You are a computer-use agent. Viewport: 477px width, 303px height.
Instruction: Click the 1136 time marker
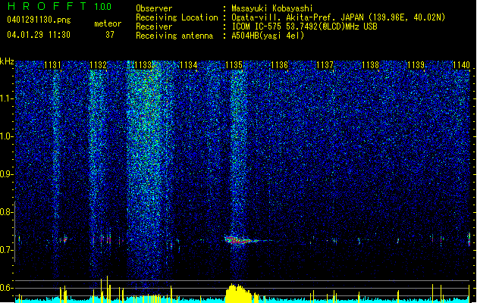click(279, 65)
